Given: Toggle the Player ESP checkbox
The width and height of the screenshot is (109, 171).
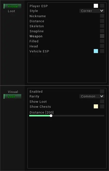Looking at the screenshot, I should (102, 6).
